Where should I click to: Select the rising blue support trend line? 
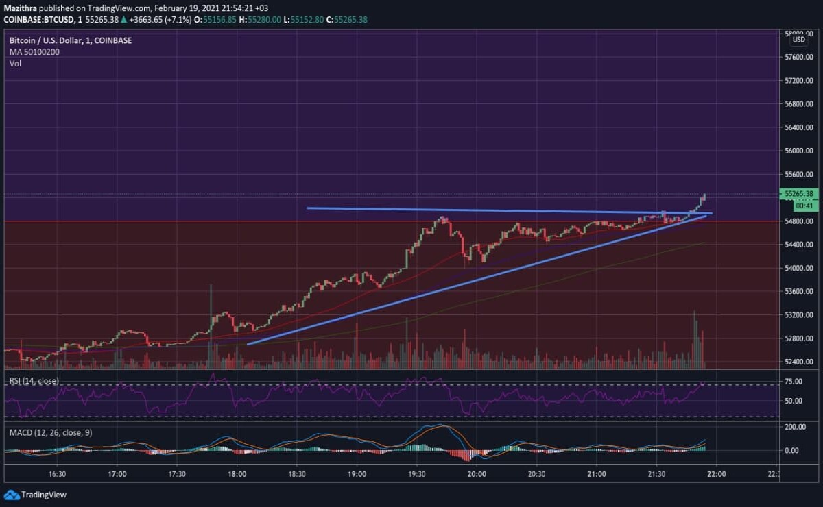coord(477,280)
